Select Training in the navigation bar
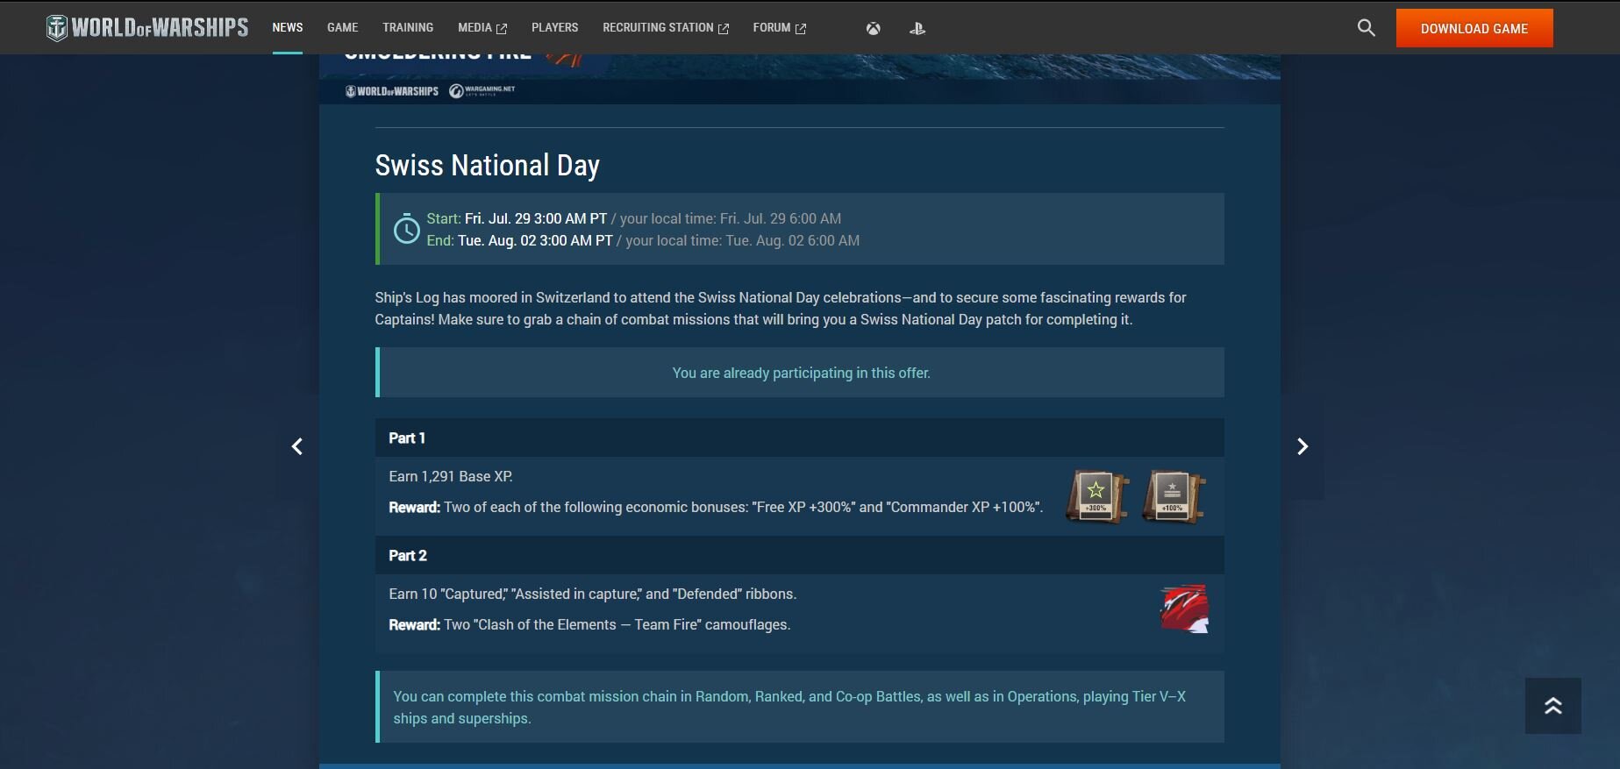The height and width of the screenshot is (769, 1620). tap(408, 28)
